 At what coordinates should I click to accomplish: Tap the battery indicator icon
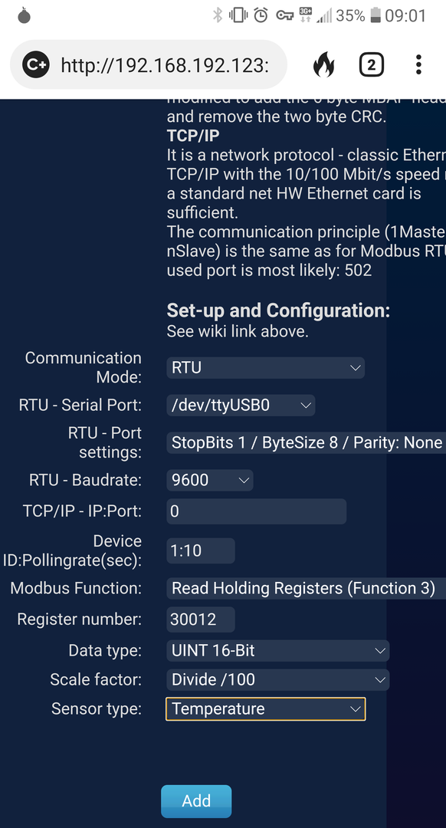click(x=375, y=15)
